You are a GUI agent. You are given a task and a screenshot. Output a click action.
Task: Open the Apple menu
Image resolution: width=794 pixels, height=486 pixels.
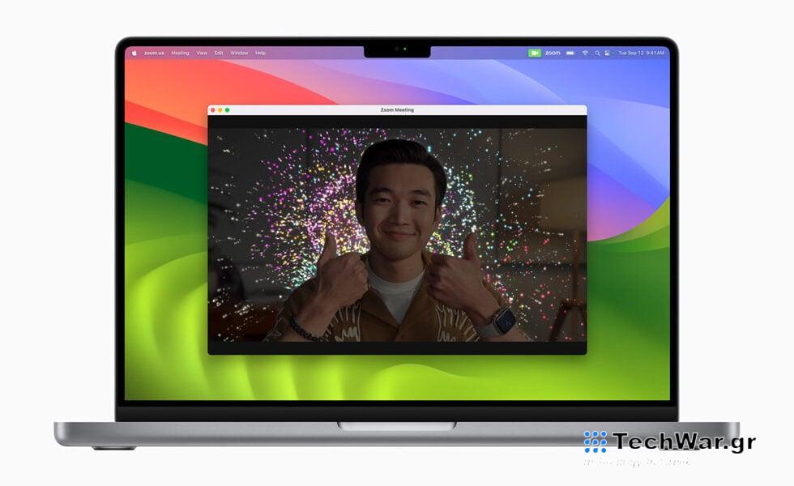(x=134, y=53)
